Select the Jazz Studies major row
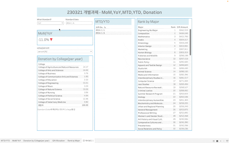Image resolution: width=229 pixels, height=143 pixels. (x=163, y=84)
